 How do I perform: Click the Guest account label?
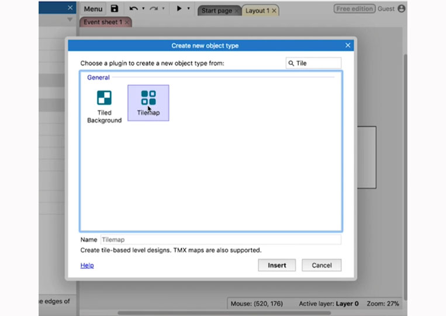point(386,9)
